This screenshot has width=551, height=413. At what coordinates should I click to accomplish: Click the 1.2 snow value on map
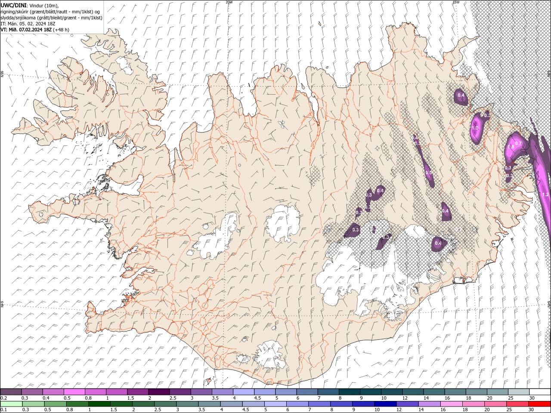tap(545, 195)
